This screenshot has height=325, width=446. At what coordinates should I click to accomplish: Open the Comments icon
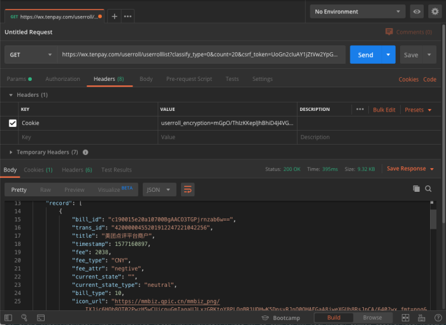(389, 32)
